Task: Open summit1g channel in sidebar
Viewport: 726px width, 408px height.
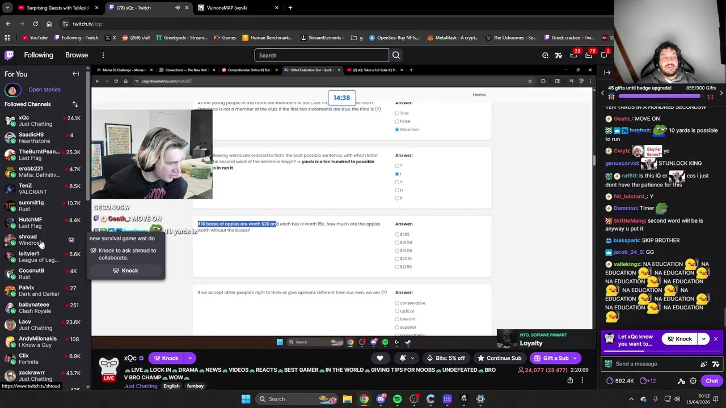Action: click(x=44, y=206)
